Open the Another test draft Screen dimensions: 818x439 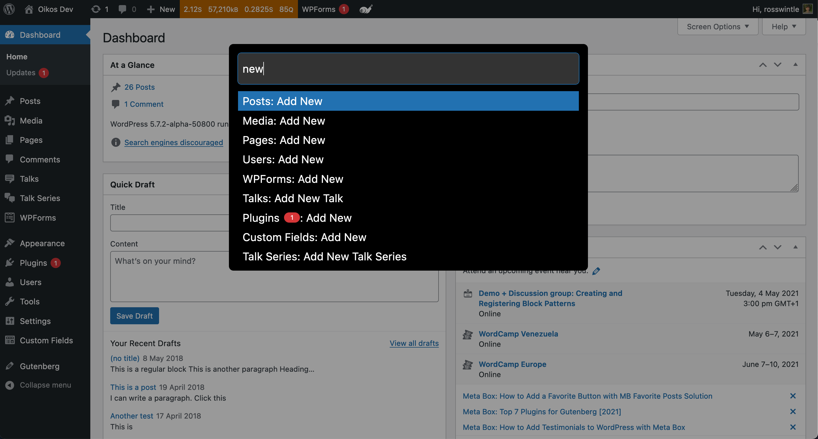[132, 416]
